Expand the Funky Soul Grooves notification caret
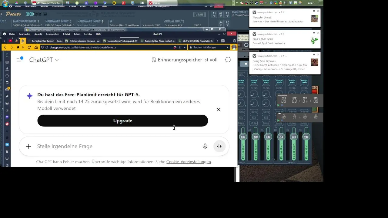 click(286, 56)
